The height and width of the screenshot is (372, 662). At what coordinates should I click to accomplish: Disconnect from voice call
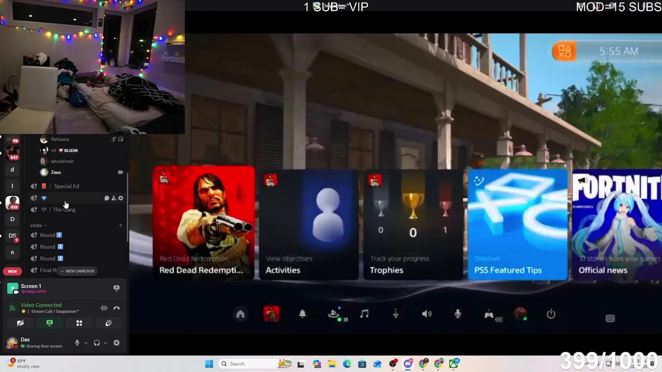[116, 308]
